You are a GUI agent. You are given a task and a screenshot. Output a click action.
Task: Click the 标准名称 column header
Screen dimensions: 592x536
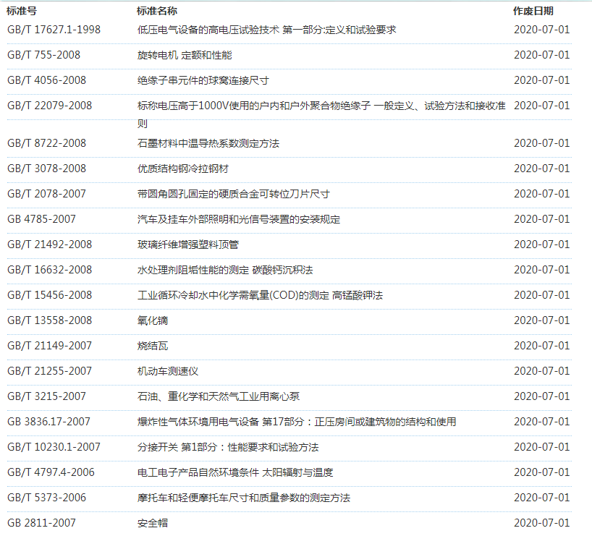pyautogui.click(x=157, y=11)
